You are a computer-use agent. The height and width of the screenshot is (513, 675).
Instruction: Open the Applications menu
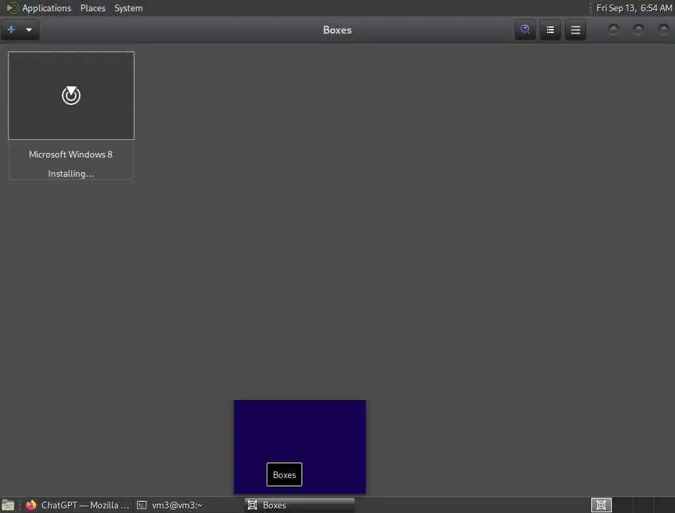[x=47, y=8]
